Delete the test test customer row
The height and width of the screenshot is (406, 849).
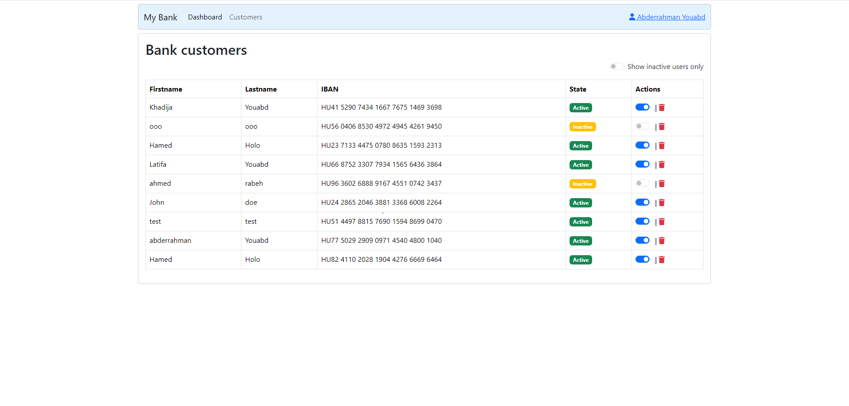tap(662, 222)
